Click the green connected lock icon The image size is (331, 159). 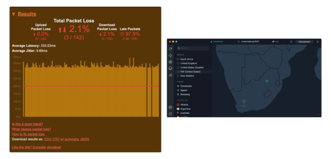[211, 42]
